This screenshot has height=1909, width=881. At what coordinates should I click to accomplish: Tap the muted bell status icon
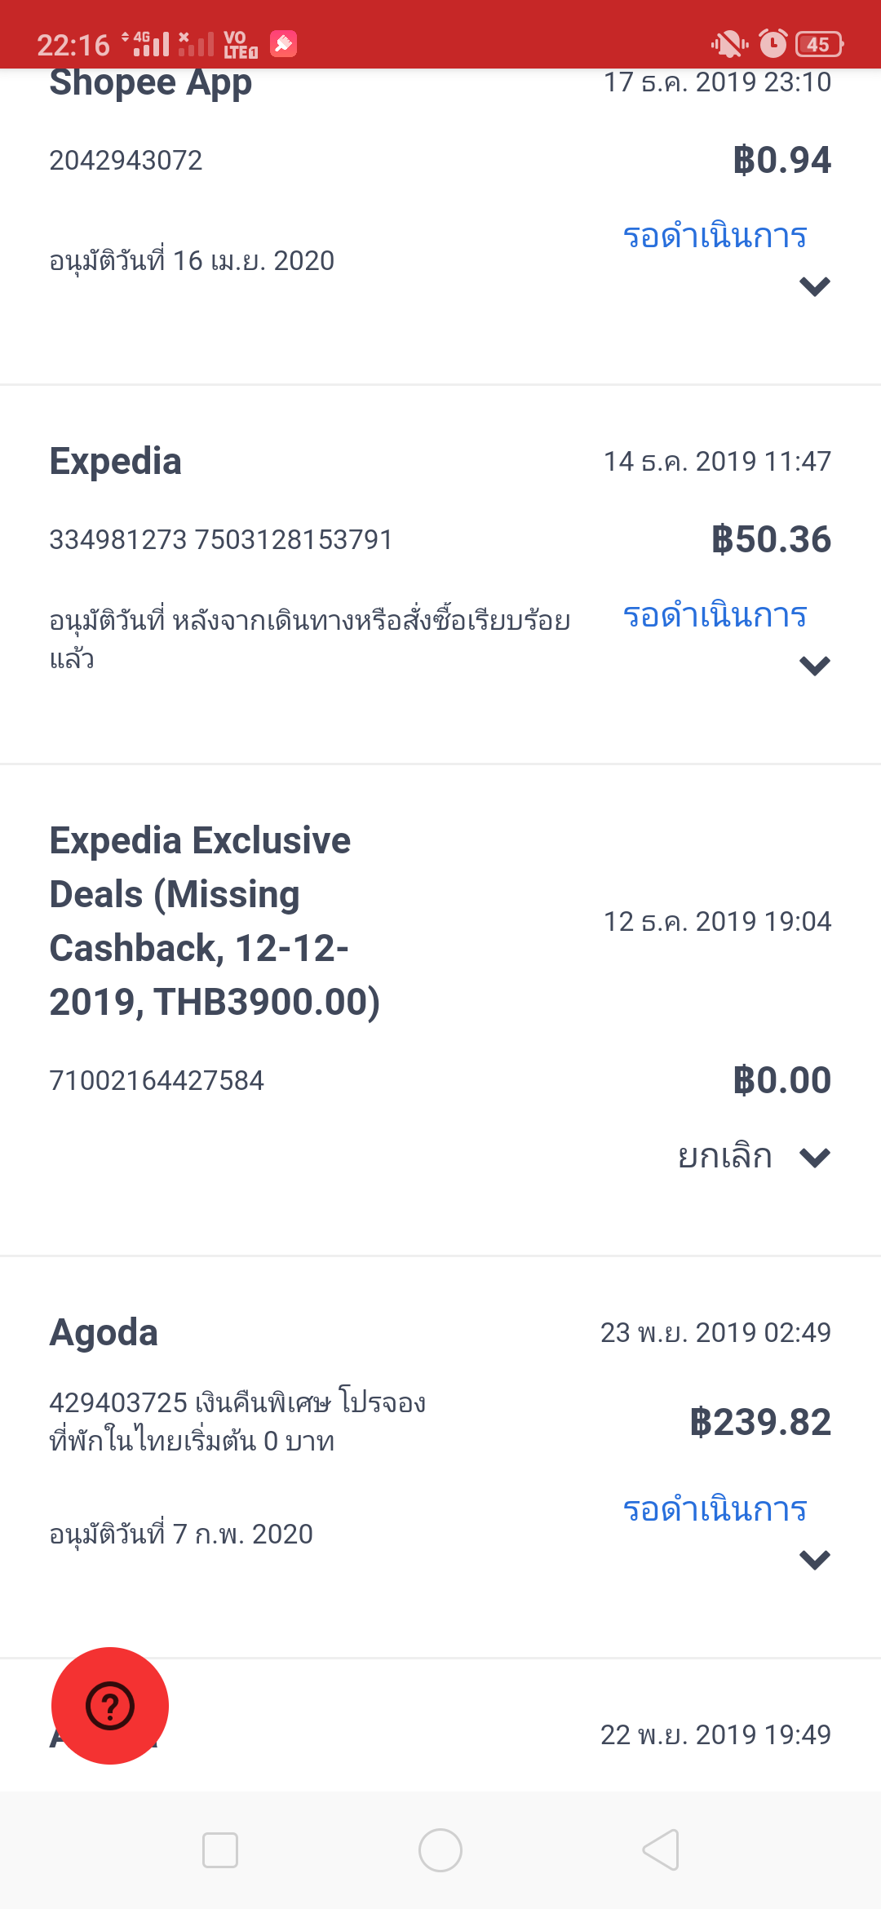pos(728,43)
